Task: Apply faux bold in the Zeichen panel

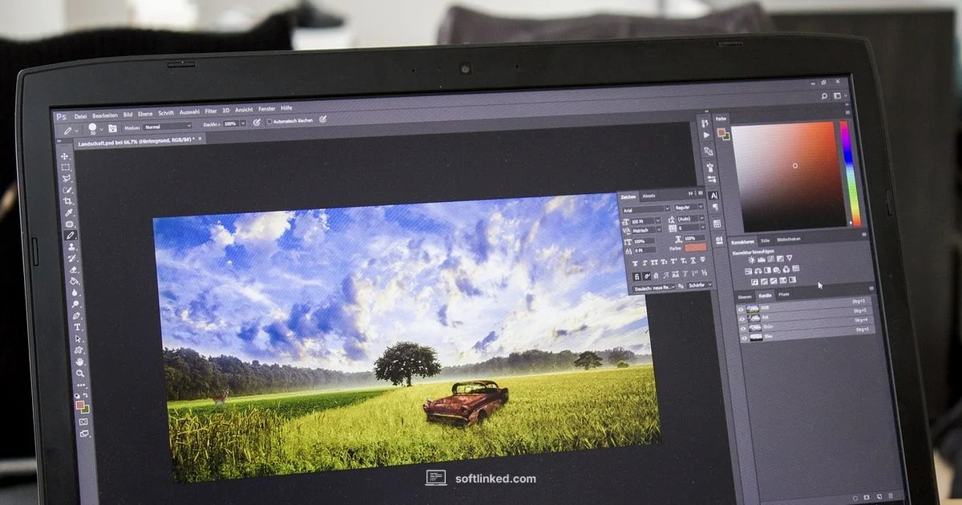Action: click(x=636, y=261)
